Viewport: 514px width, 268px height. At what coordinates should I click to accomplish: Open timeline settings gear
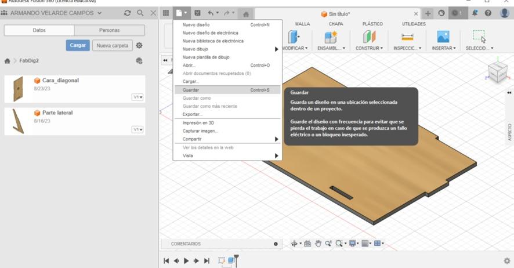(x=507, y=261)
